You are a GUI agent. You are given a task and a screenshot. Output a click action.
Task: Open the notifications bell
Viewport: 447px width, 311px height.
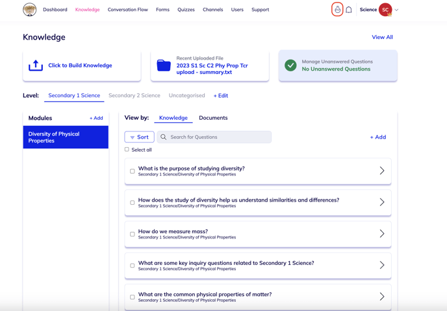pyautogui.click(x=349, y=10)
